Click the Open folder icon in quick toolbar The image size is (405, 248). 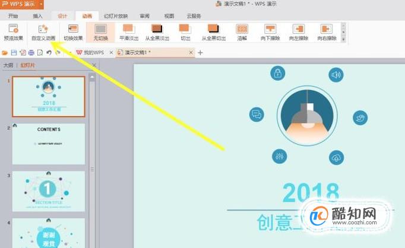5,53
